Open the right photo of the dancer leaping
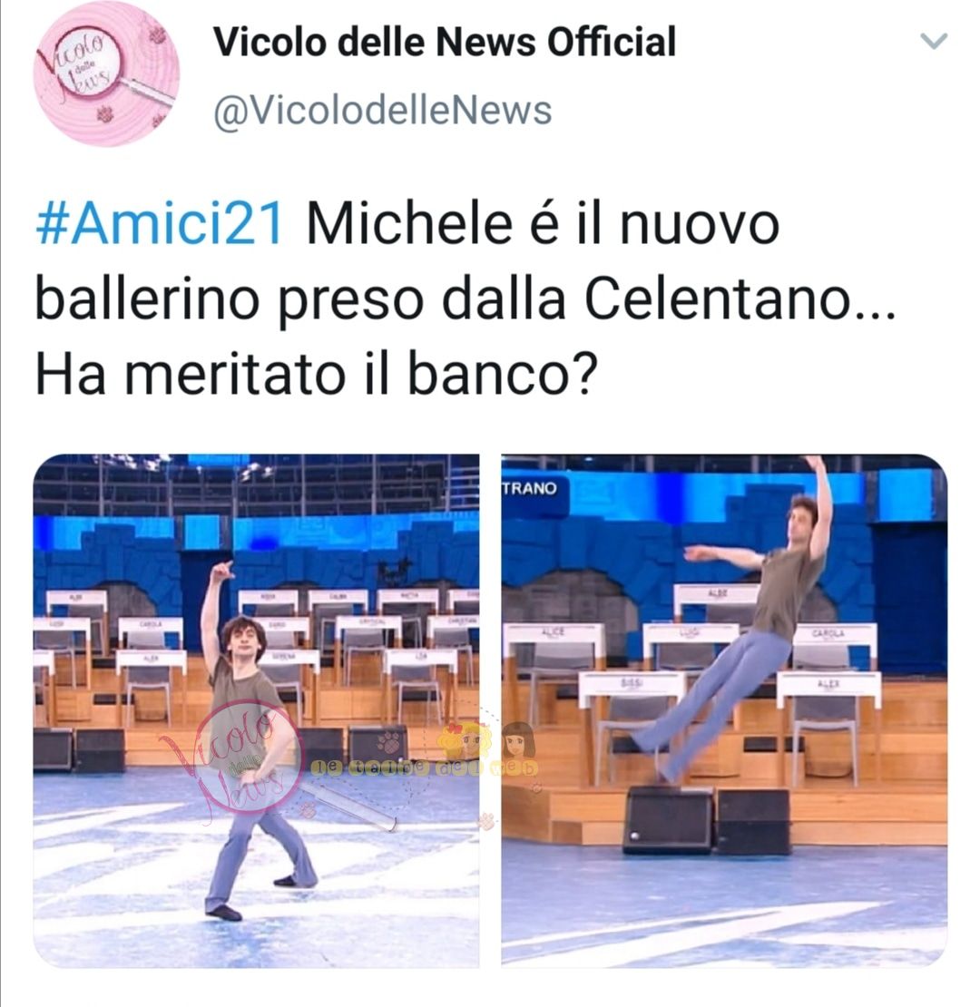This screenshot has height=1007, width=980. tap(724, 710)
